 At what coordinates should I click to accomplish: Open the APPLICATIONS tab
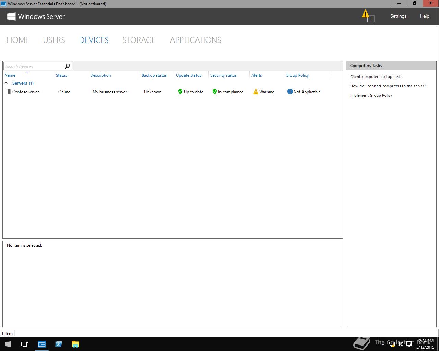[195, 40]
